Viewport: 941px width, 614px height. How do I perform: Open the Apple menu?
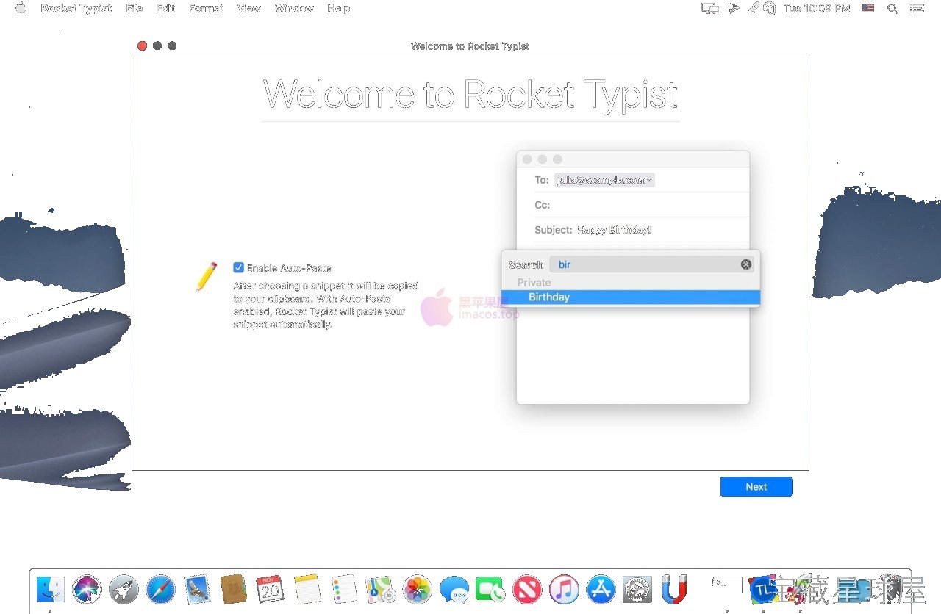21,9
